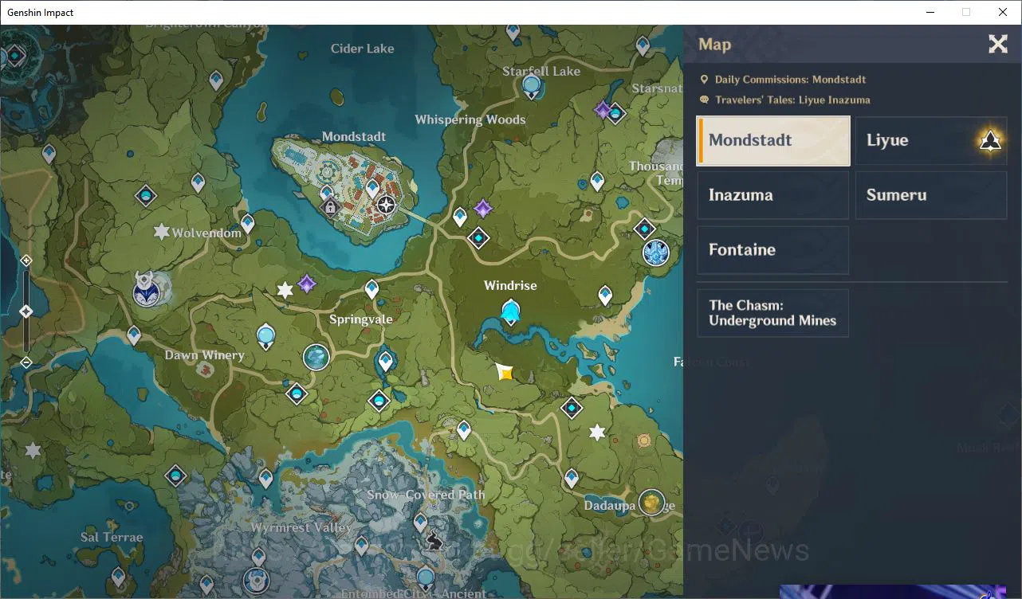Open the domain diamond directly below Dawn Winery
This screenshot has width=1022, height=599.
(297, 393)
